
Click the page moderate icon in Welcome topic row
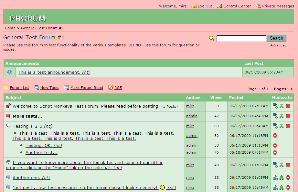click(x=275, y=106)
